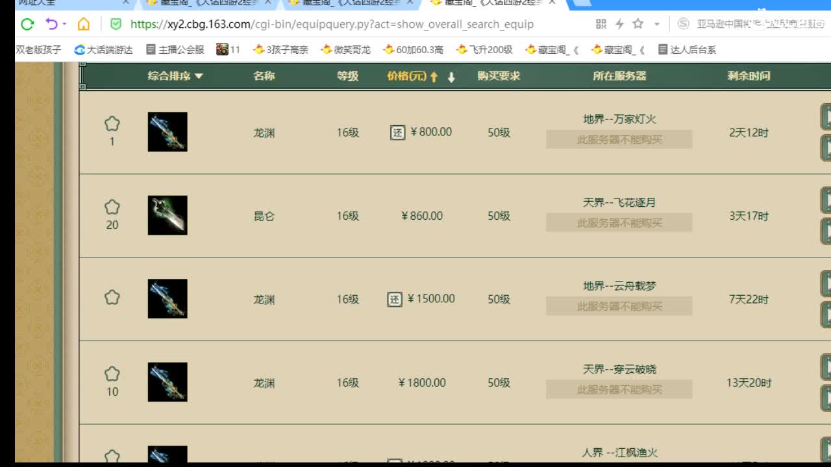Click the 龙渊 name in ¥800.00 row
Viewport: 831px width, 467px height.
[264, 133]
